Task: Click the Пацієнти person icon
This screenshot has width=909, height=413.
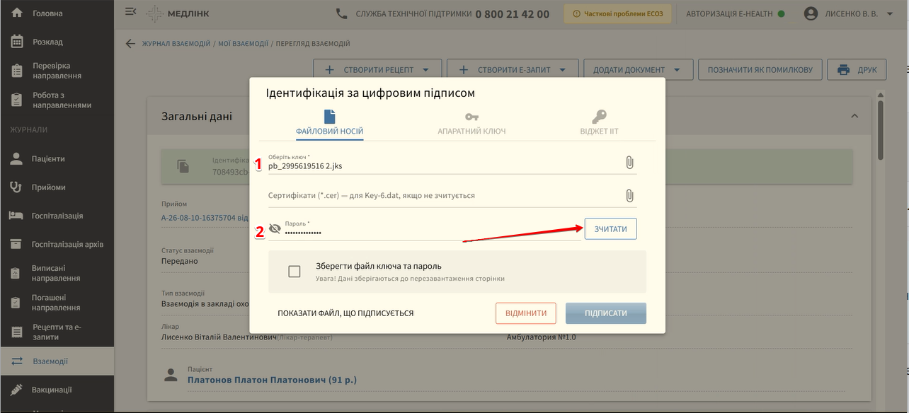Action: 16,158
